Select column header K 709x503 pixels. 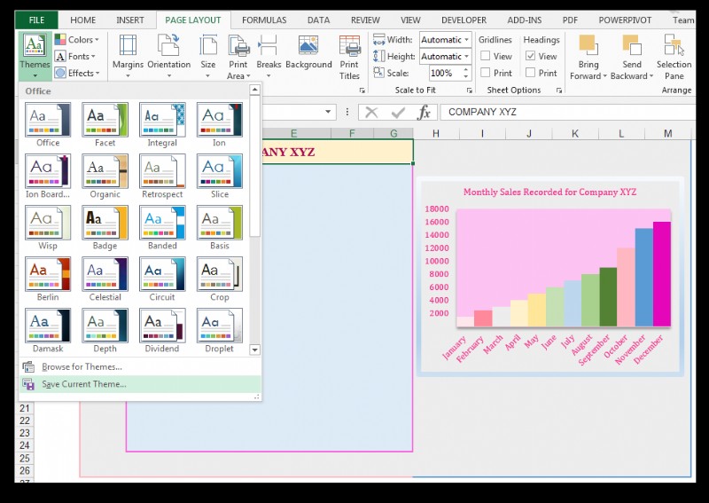click(574, 134)
